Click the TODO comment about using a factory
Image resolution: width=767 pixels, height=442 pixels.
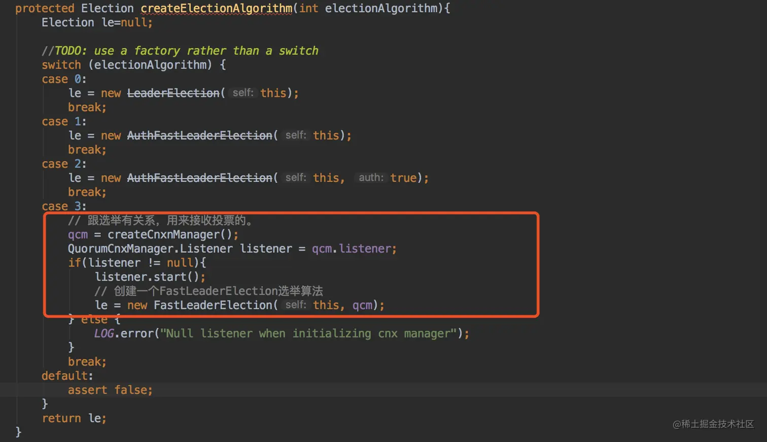click(x=180, y=51)
